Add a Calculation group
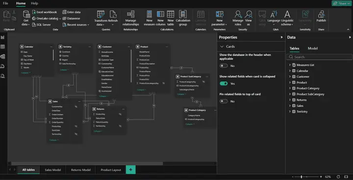353x180 pixels. (x=183, y=18)
